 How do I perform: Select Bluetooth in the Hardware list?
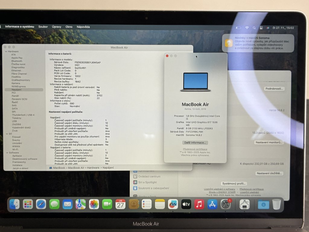pos(17,61)
